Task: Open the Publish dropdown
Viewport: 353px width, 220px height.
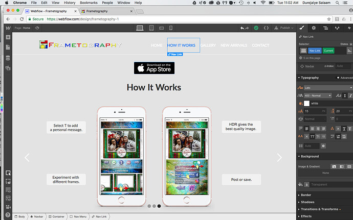Action: point(284,28)
